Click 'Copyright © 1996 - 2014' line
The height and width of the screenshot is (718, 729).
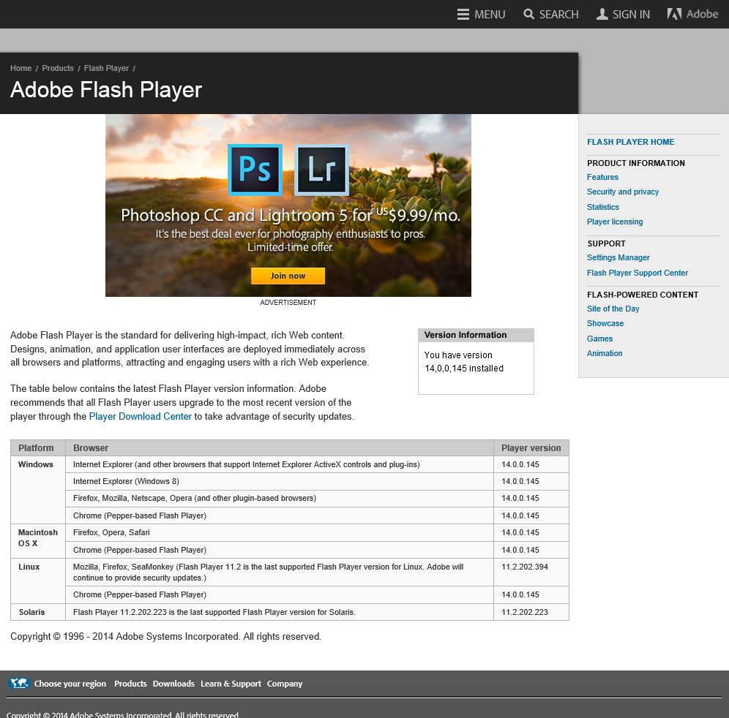pos(165,637)
